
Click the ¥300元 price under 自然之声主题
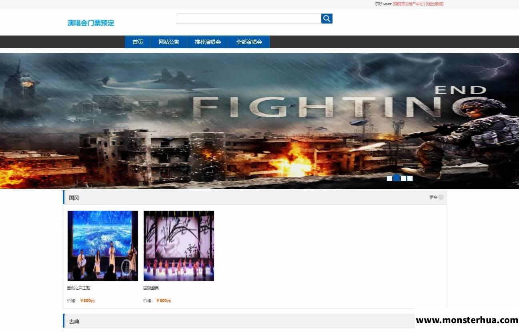click(x=87, y=301)
